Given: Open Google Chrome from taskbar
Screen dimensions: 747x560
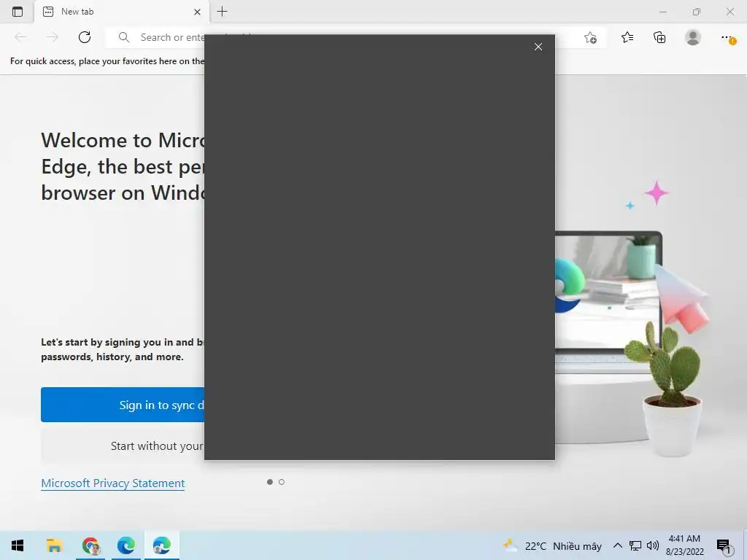Looking at the screenshot, I should click(x=90, y=545).
